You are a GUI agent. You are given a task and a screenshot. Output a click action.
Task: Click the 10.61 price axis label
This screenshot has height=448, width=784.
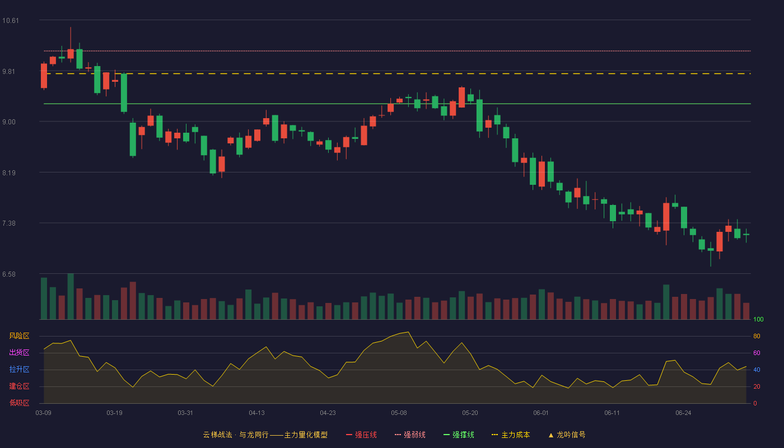click(11, 21)
